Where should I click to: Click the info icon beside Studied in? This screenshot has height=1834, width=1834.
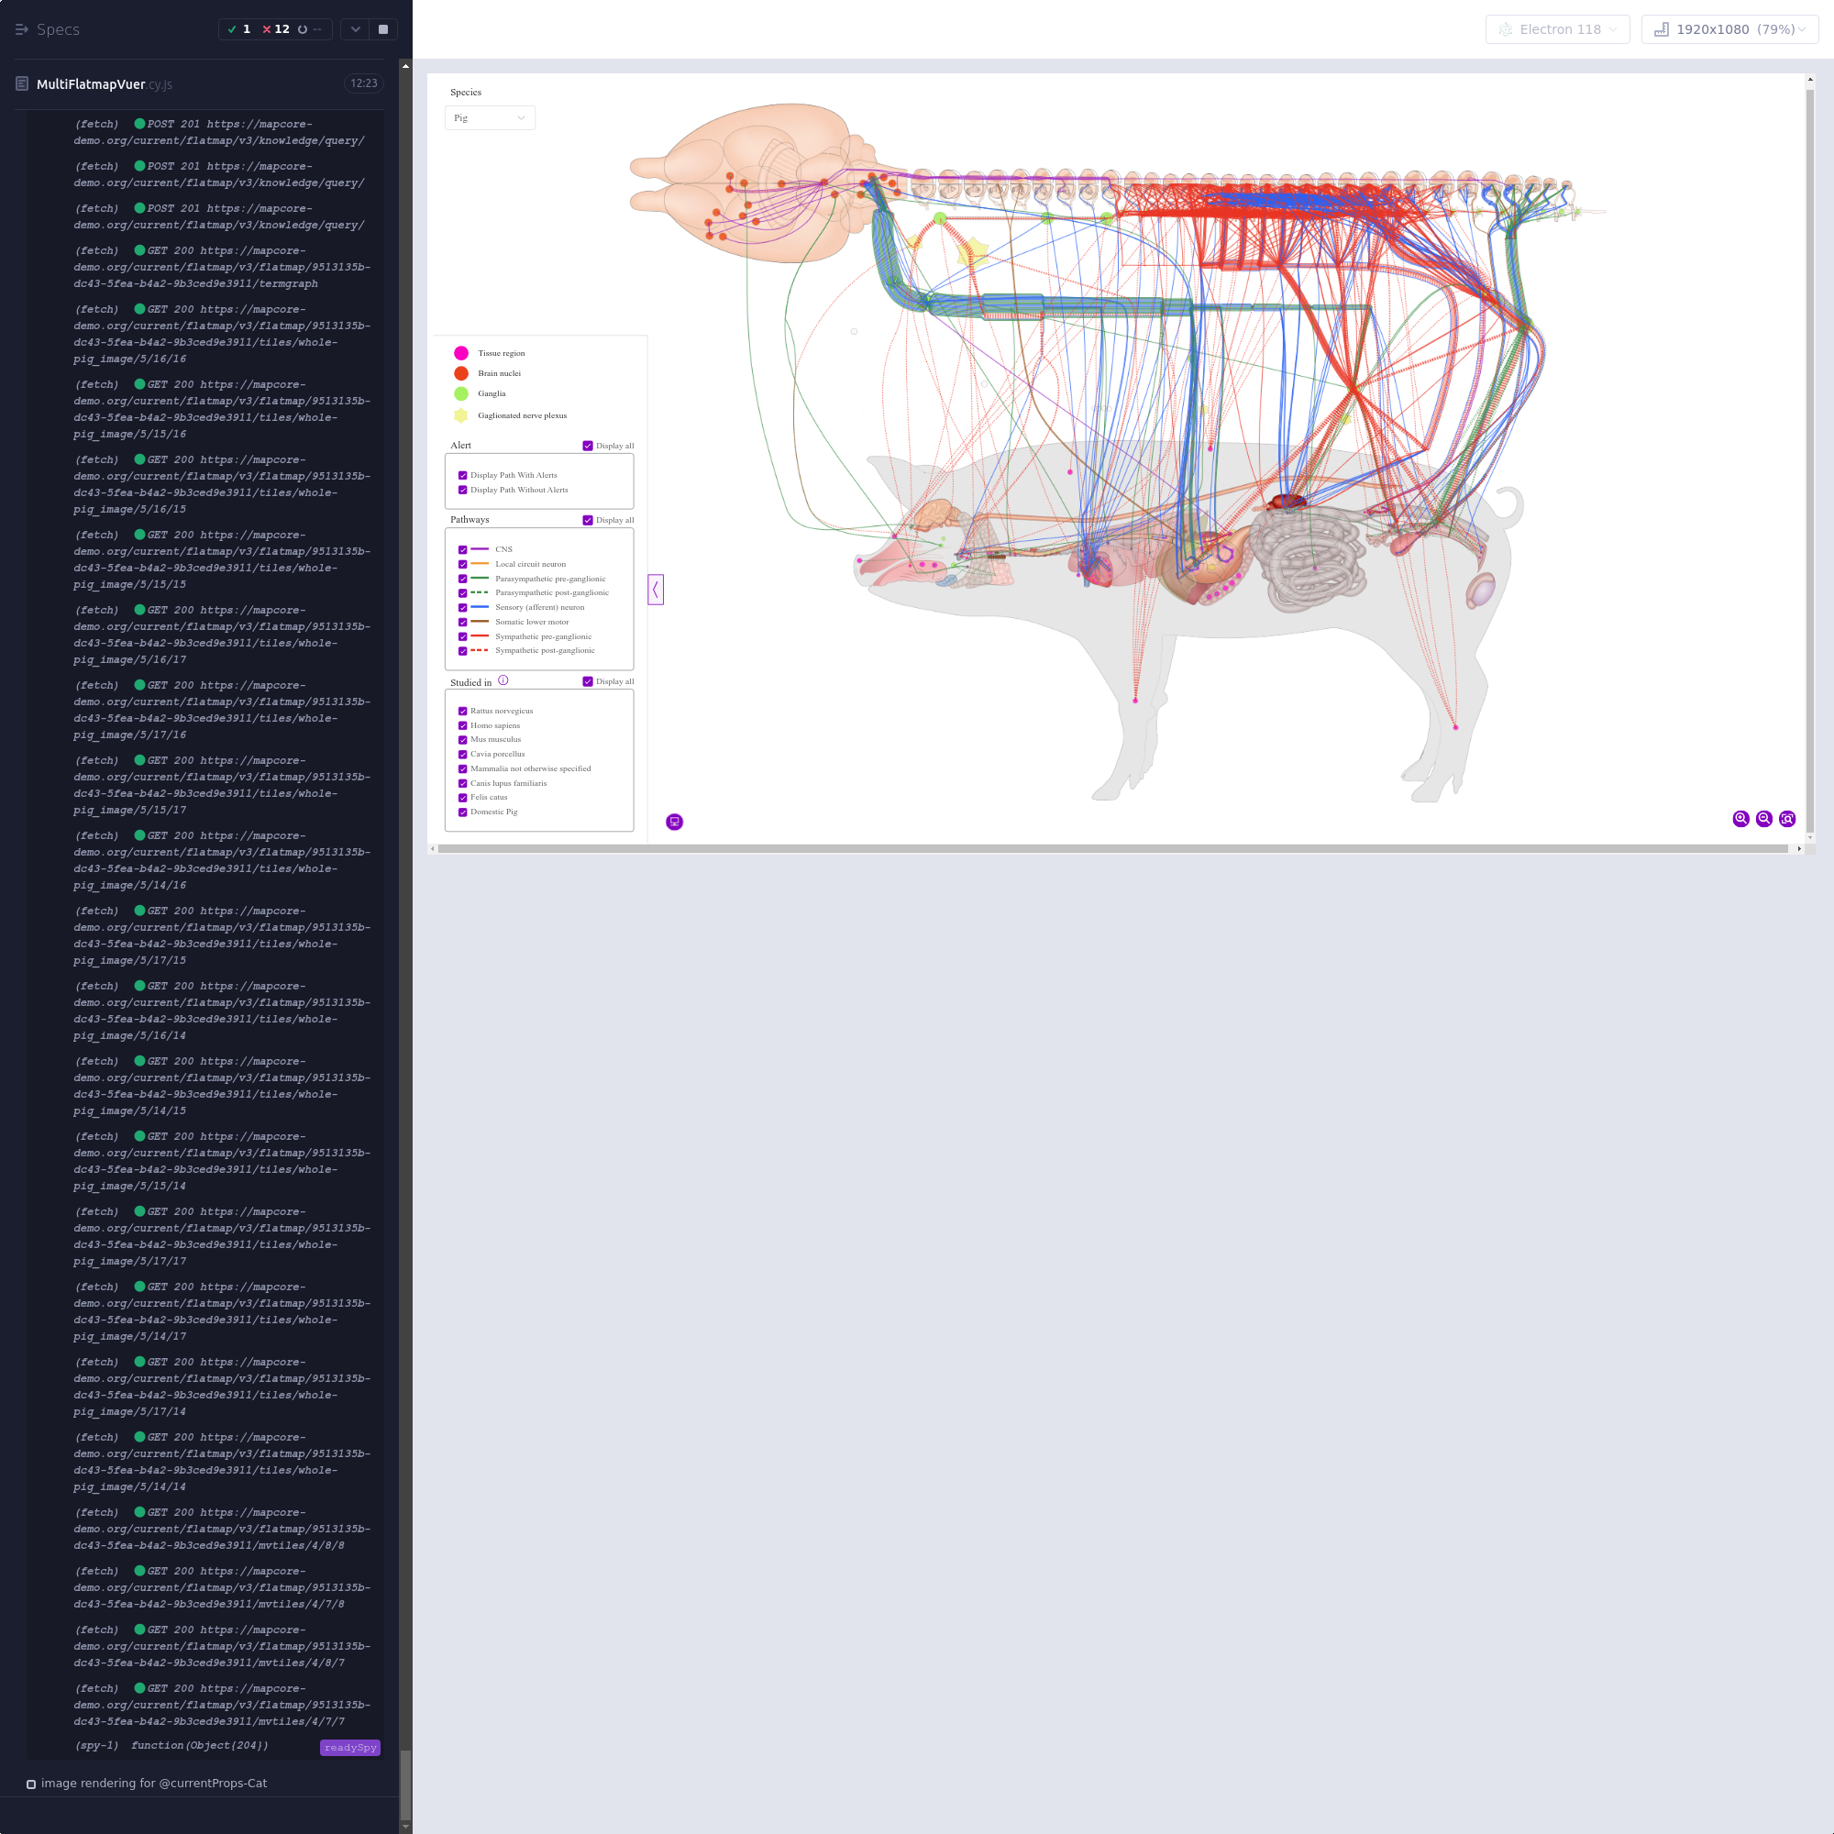pyautogui.click(x=503, y=680)
